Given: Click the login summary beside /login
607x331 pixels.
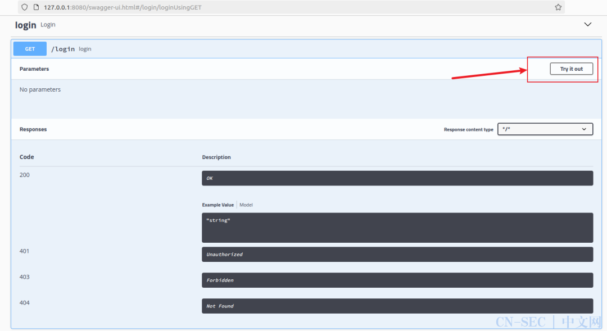Looking at the screenshot, I should click(x=85, y=49).
